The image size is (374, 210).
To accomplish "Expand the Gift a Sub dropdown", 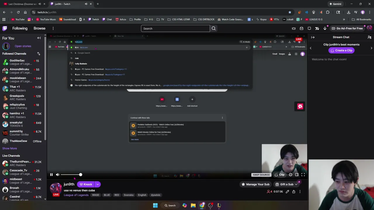I will coord(296,184).
